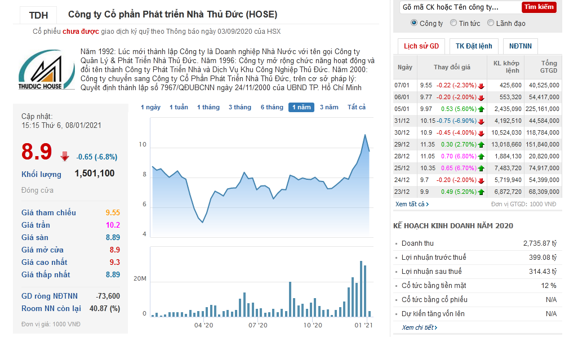Click the up arrow in the 23/12 row
Viewport: 578px width, 337px height.
[x=481, y=192]
